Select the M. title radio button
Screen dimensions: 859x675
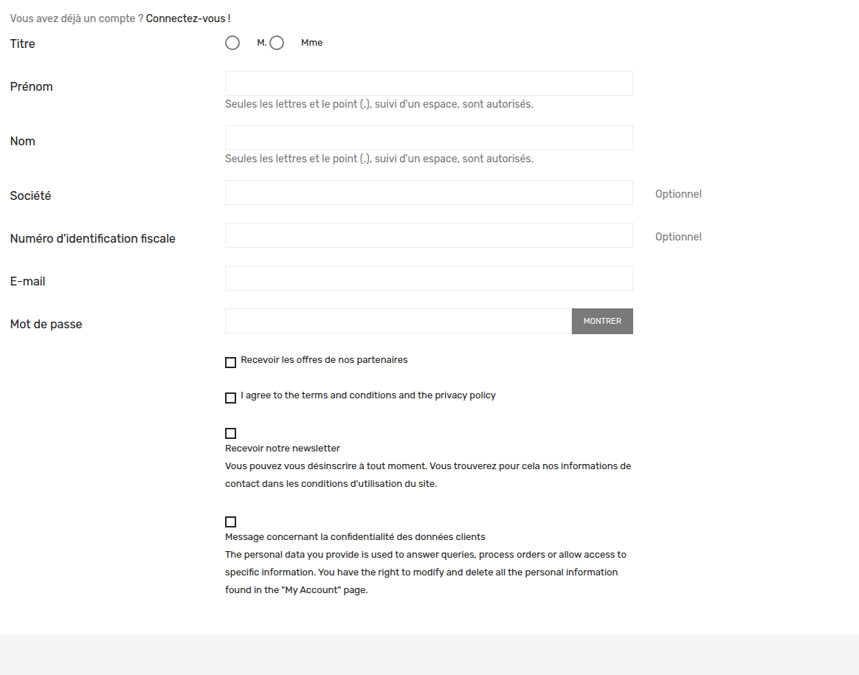232,43
